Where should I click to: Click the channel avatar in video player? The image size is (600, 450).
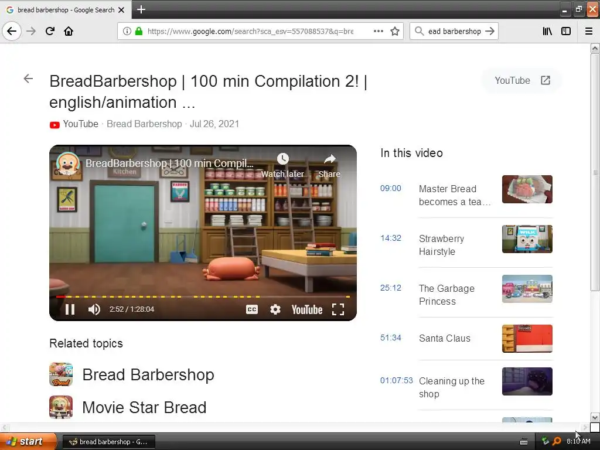pos(67,163)
